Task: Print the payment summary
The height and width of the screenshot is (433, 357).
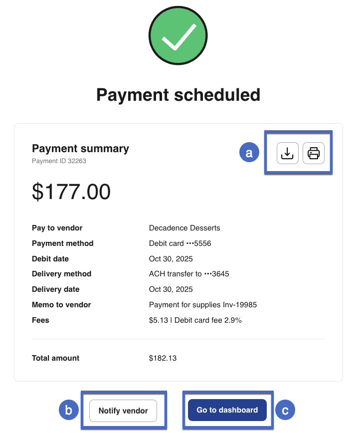Action: tap(314, 153)
